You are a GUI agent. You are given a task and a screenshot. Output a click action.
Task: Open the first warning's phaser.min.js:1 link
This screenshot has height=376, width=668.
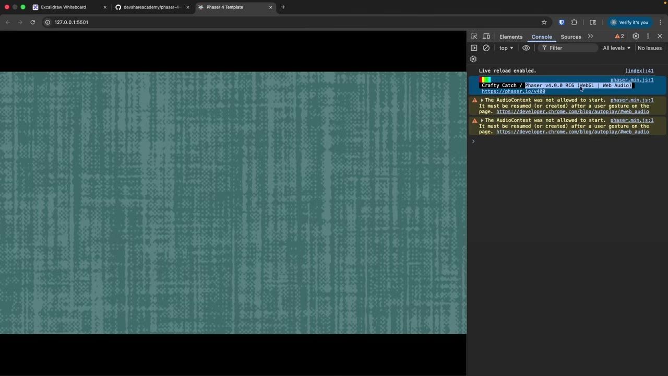632,100
